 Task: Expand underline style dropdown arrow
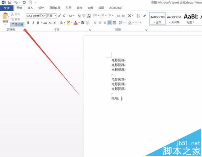(42, 23)
